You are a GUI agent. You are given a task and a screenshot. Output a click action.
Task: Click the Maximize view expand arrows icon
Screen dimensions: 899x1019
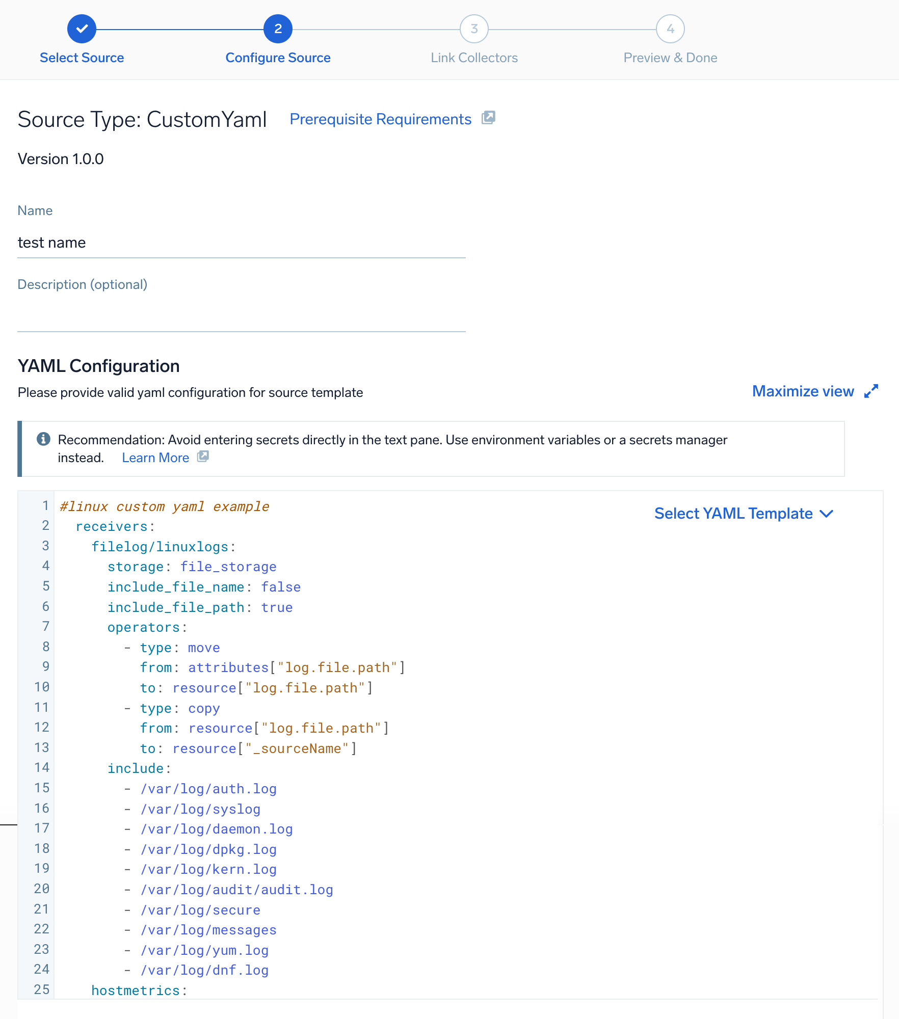pos(871,391)
